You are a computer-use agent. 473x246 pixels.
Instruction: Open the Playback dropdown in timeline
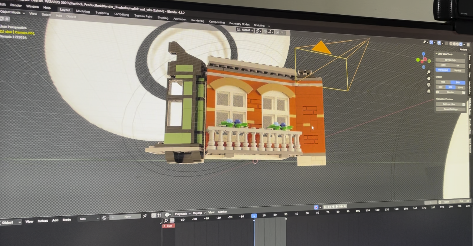click(182, 214)
